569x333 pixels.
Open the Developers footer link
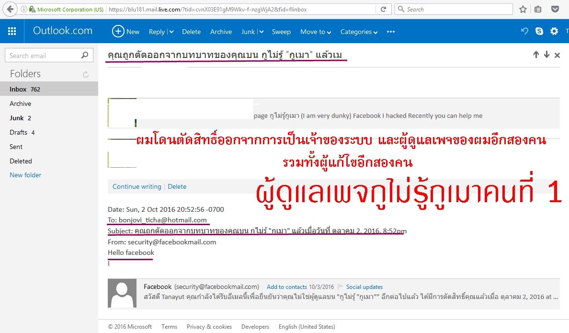pos(255,326)
